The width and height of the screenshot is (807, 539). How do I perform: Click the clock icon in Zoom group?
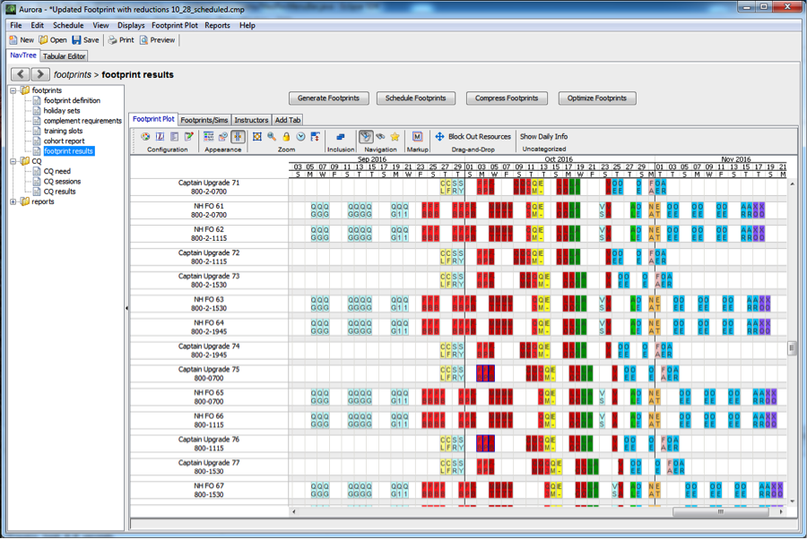[x=301, y=137]
